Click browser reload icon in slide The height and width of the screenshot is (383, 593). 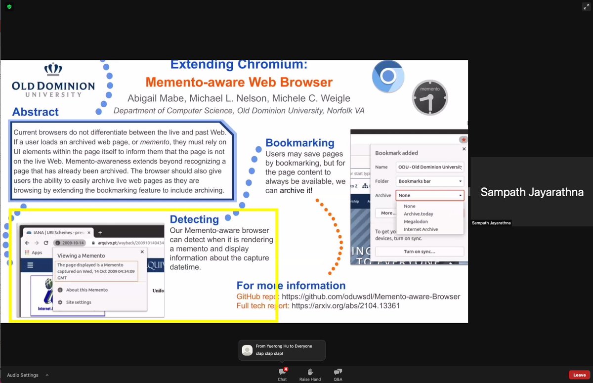point(46,243)
